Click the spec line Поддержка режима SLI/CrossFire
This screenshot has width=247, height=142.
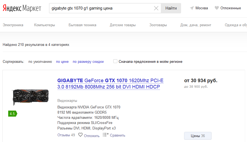85,123
